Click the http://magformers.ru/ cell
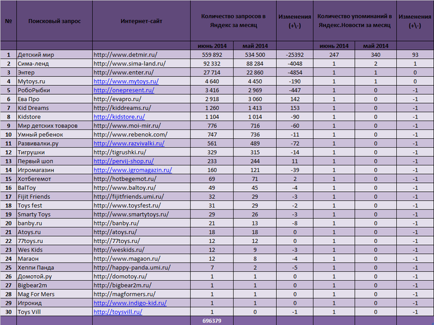The height and width of the screenshot is (325, 434). click(x=141, y=294)
